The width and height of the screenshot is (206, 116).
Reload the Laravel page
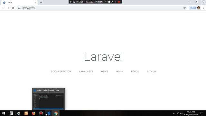13,8
